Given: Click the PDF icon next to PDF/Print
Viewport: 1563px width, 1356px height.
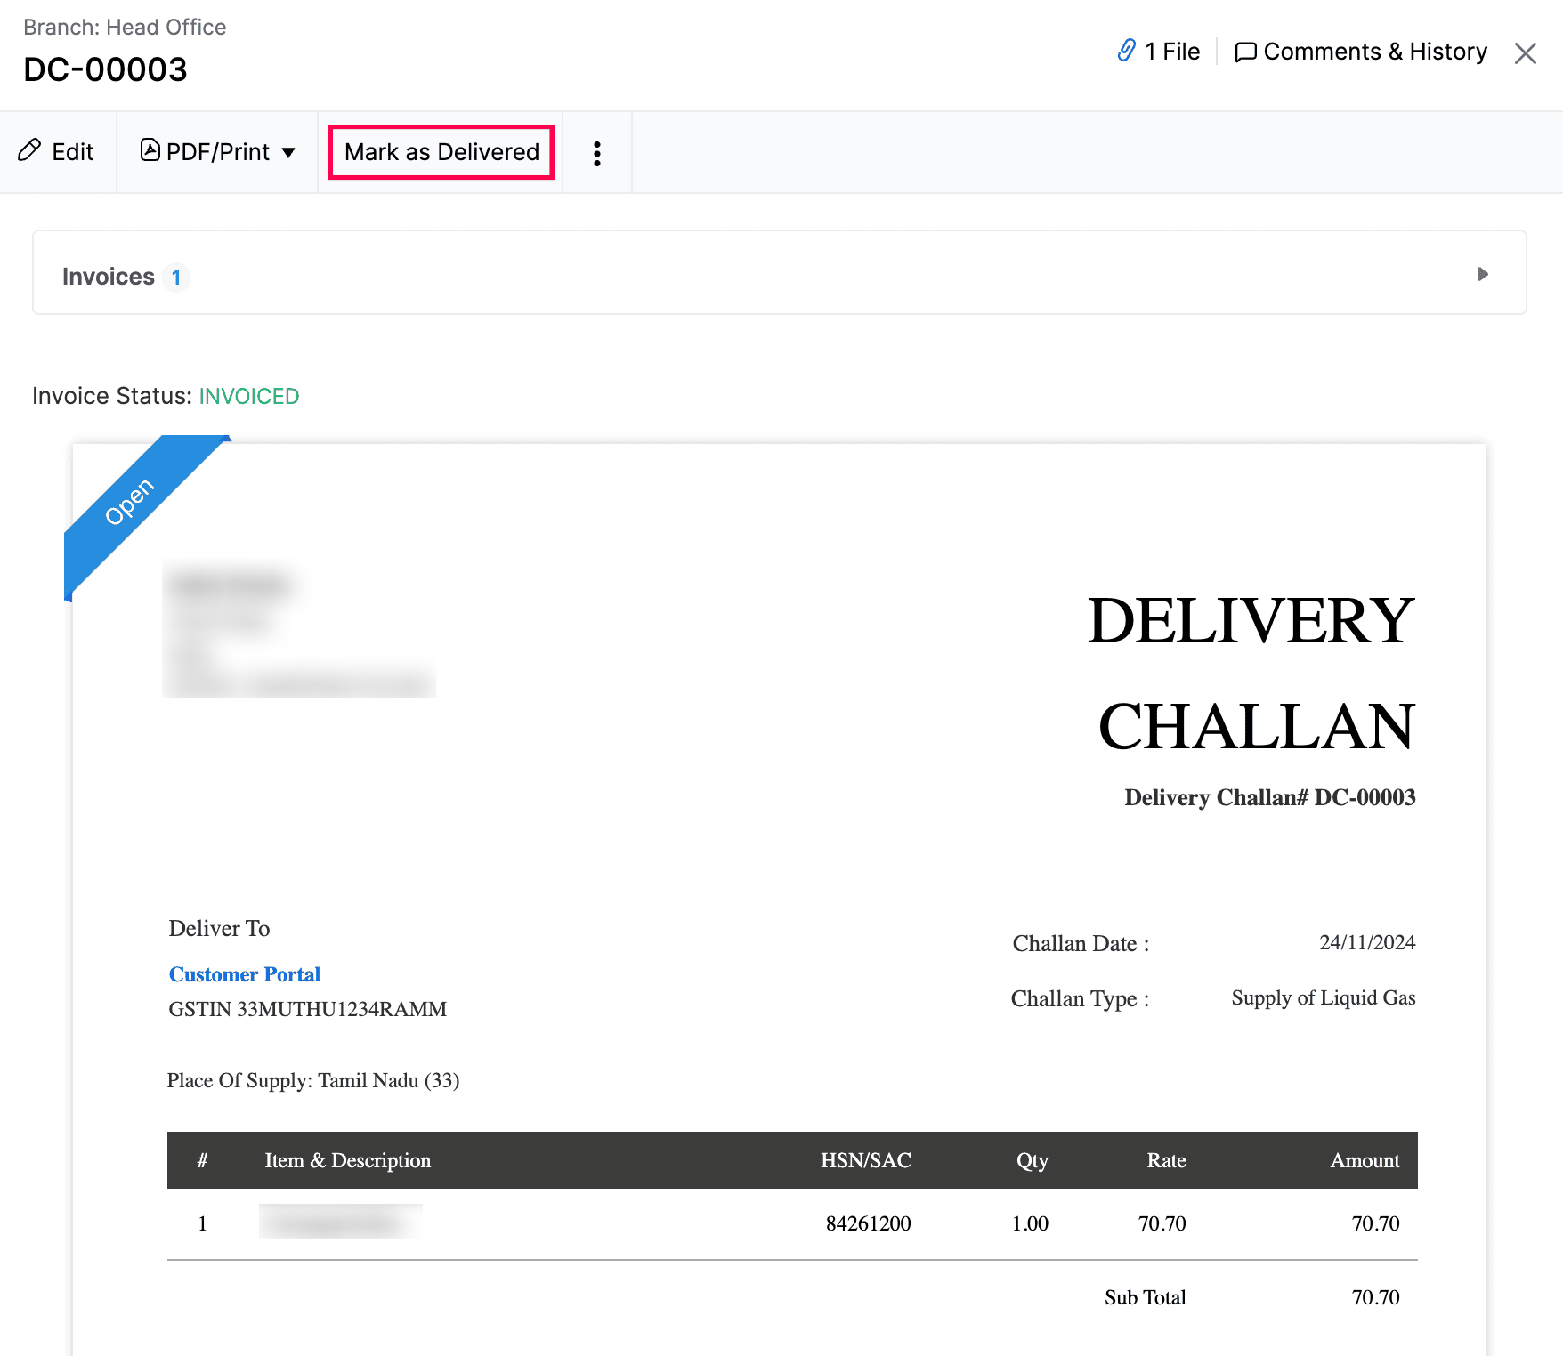Looking at the screenshot, I should 150,151.
